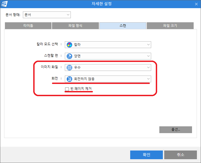The width and height of the screenshot is (201, 163).
Task: Click the 이미지 화질 label
Action: coord(49,67)
